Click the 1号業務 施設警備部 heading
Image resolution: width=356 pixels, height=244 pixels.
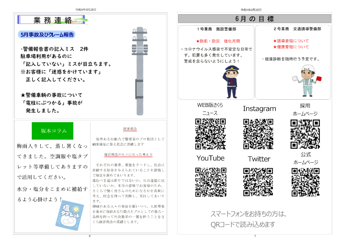[216, 29]
